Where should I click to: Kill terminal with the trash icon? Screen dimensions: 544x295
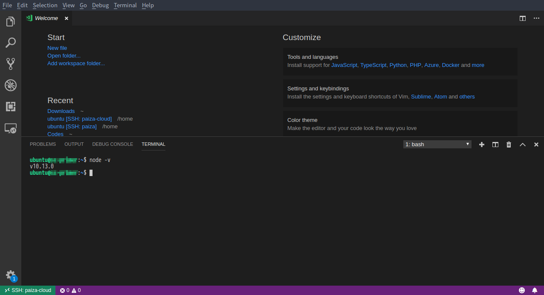click(x=509, y=145)
